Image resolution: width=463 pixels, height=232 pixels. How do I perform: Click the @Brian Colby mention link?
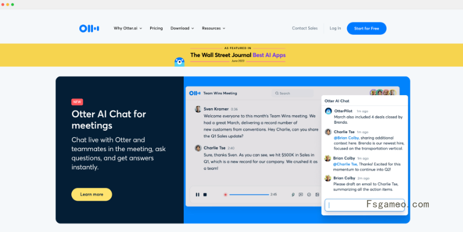347,138
